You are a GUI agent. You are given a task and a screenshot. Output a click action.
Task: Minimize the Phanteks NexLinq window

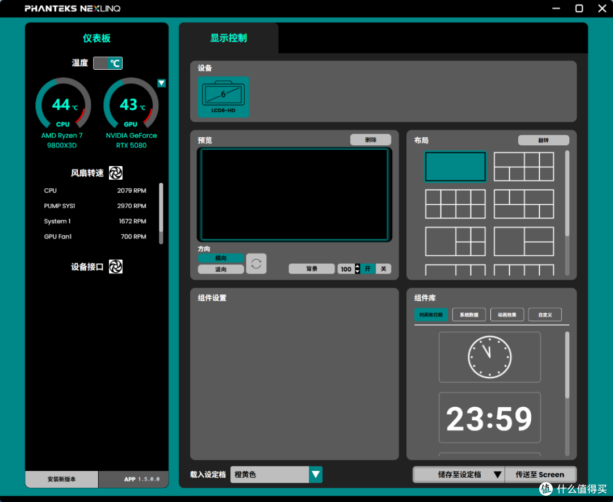point(556,8)
